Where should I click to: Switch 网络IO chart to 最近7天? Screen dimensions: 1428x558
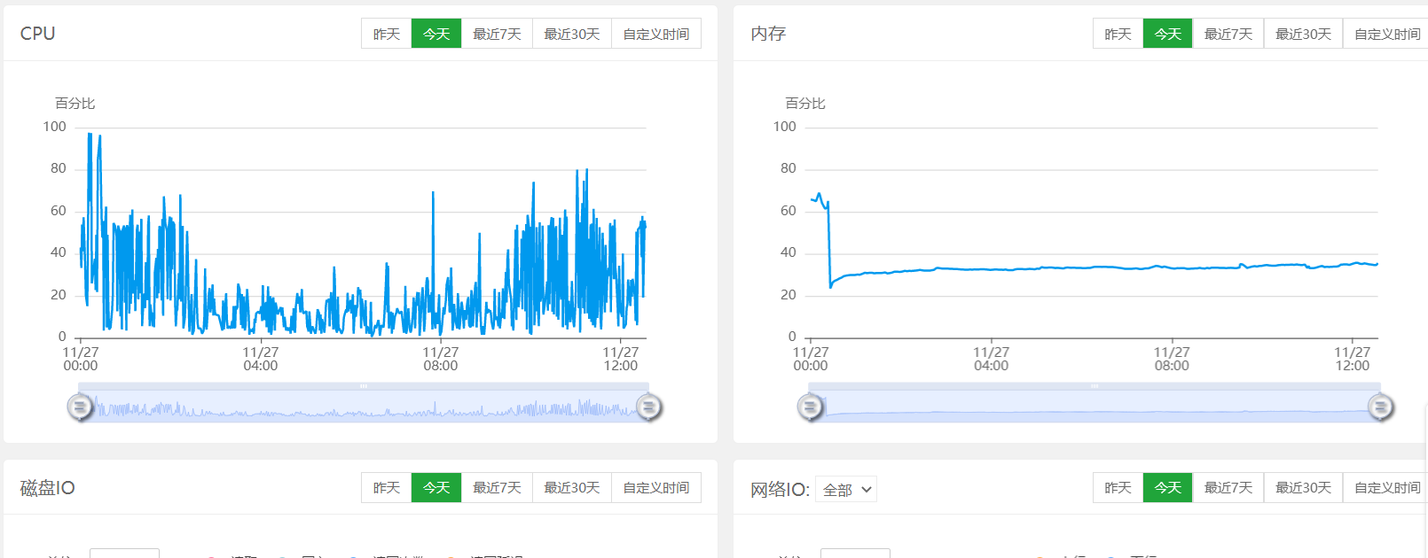pos(1228,488)
